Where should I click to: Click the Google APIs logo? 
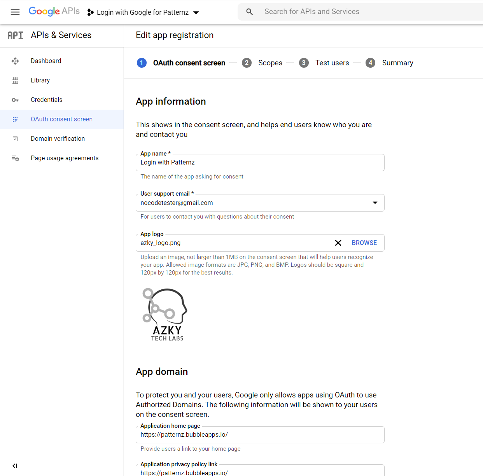[54, 11]
